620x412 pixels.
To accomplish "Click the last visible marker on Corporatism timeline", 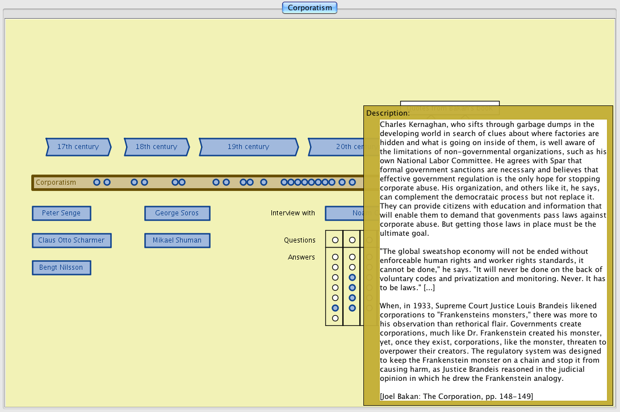I will pos(352,182).
